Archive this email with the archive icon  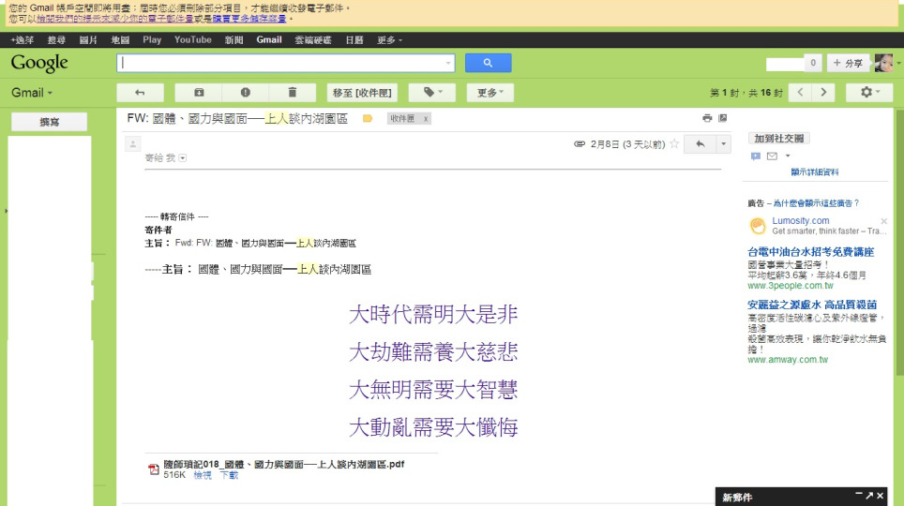click(x=198, y=93)
